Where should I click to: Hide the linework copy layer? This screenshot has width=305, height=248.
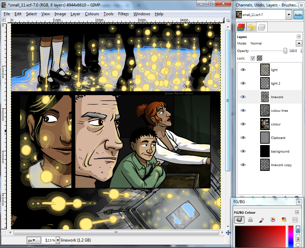click(x=243, y=165)
